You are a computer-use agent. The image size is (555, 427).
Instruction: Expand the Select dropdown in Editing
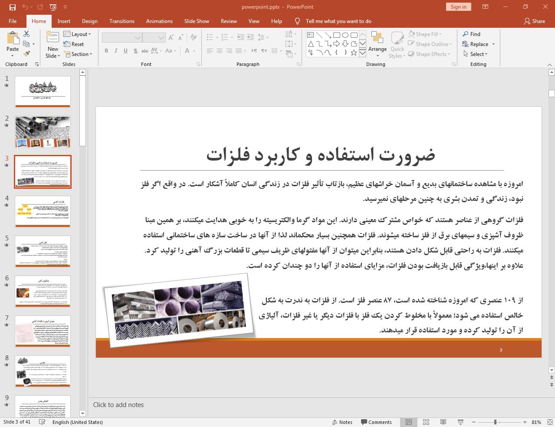476,54
